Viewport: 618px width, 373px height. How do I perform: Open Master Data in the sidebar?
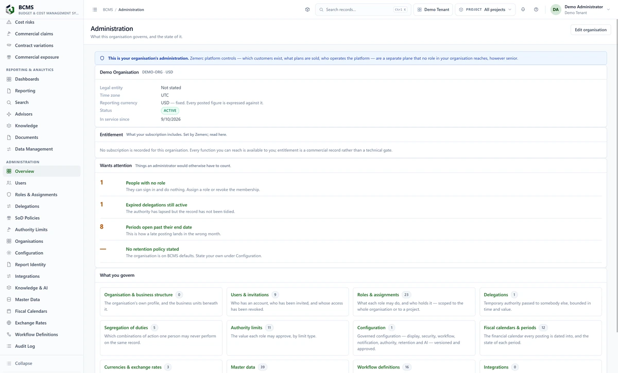42,299
